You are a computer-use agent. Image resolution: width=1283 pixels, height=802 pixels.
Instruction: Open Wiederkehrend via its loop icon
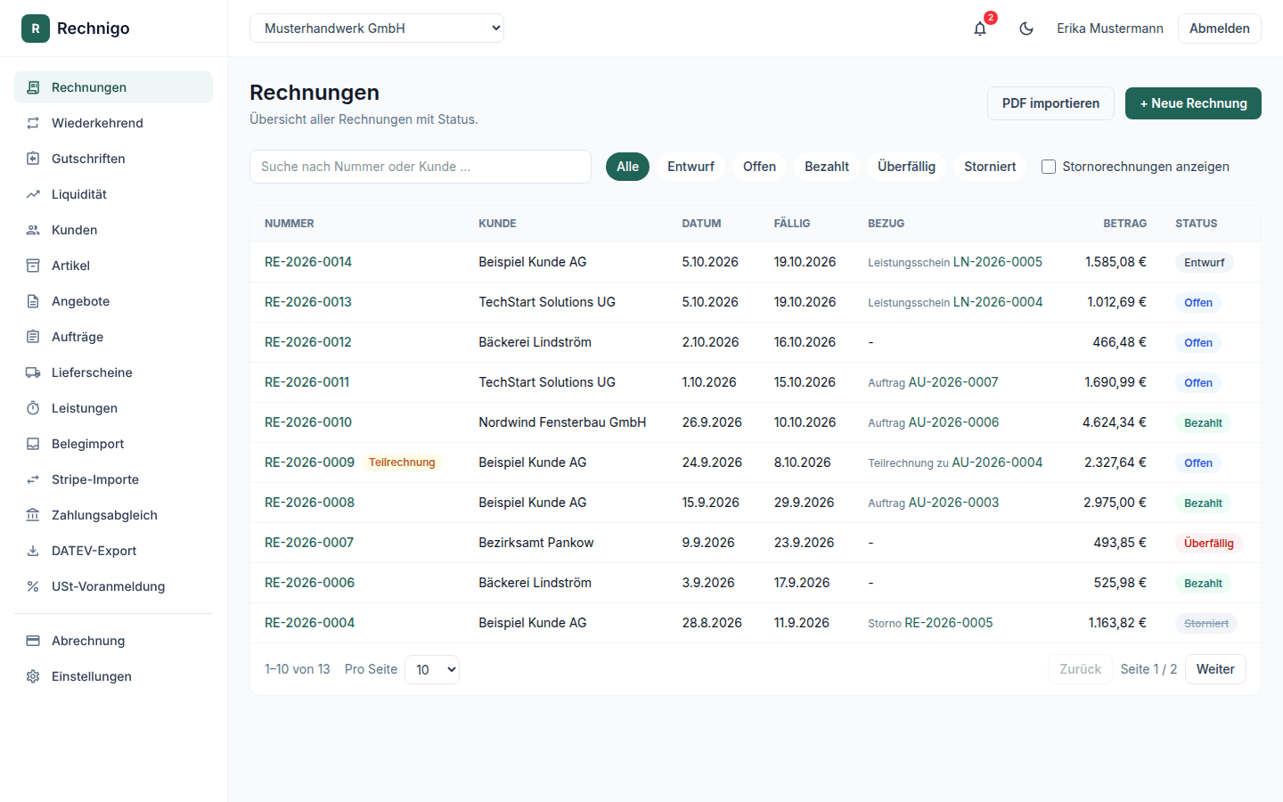pyautogui.click(x=33, y=123)
